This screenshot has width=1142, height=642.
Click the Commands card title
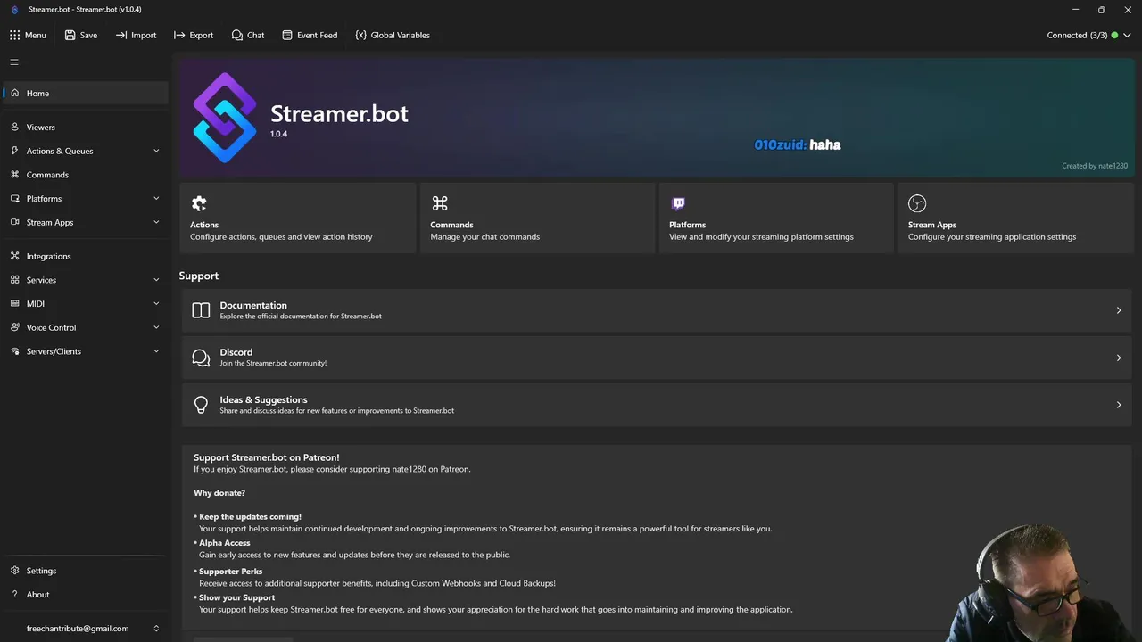451,225
